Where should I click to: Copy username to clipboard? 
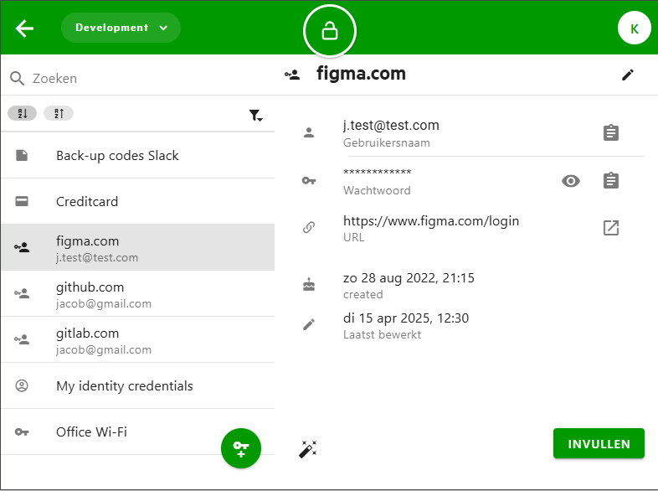pyautogui.click(x=611, y=132)
